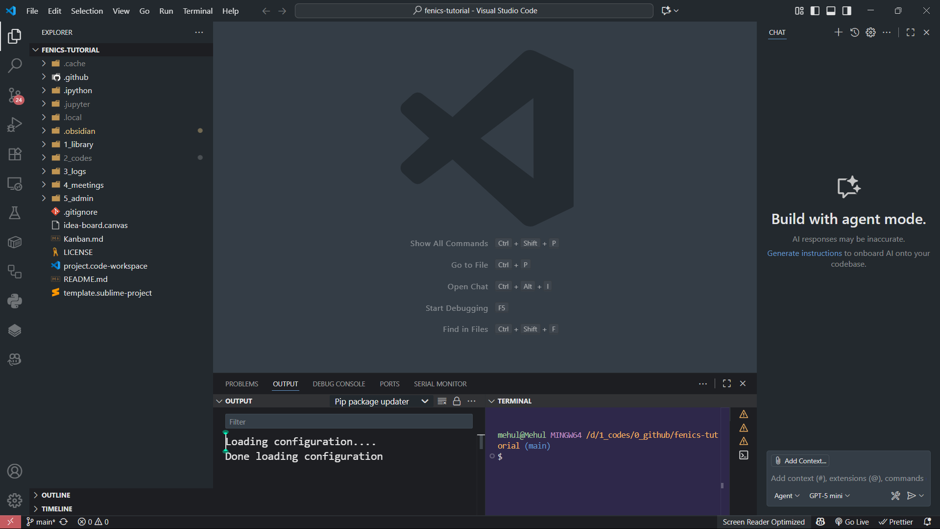The width and height of the screenshot is (940, 529).
Task: Switch to SERIAL MONITOR tab
Action: [440, 384]
